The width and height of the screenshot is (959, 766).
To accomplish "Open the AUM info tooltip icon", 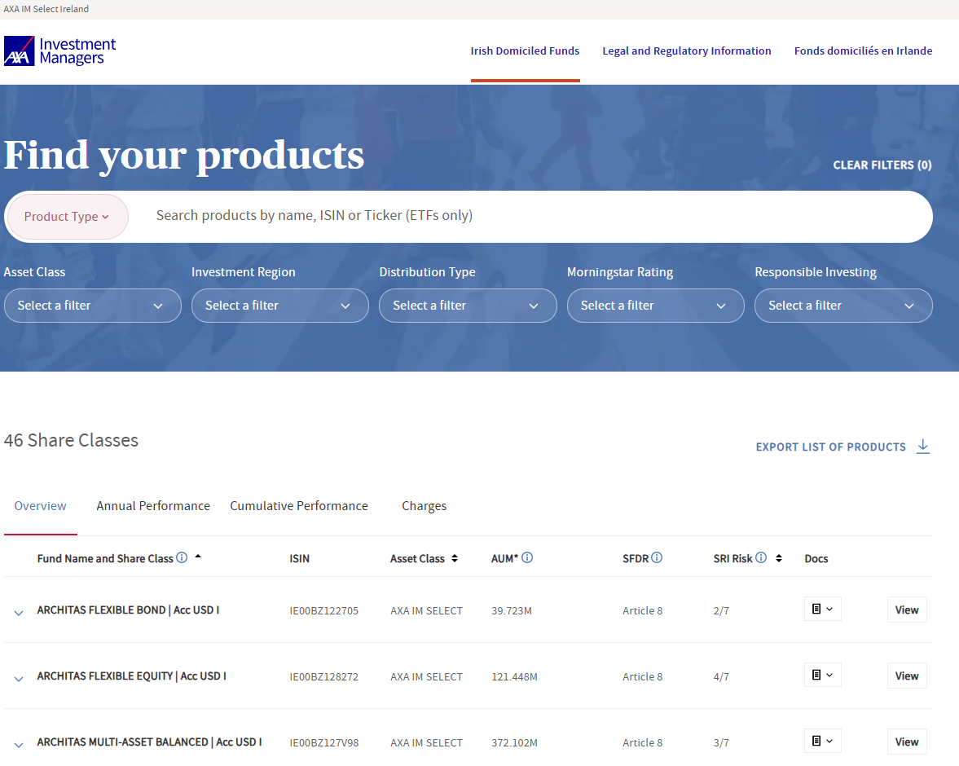I will click(527, 557).
